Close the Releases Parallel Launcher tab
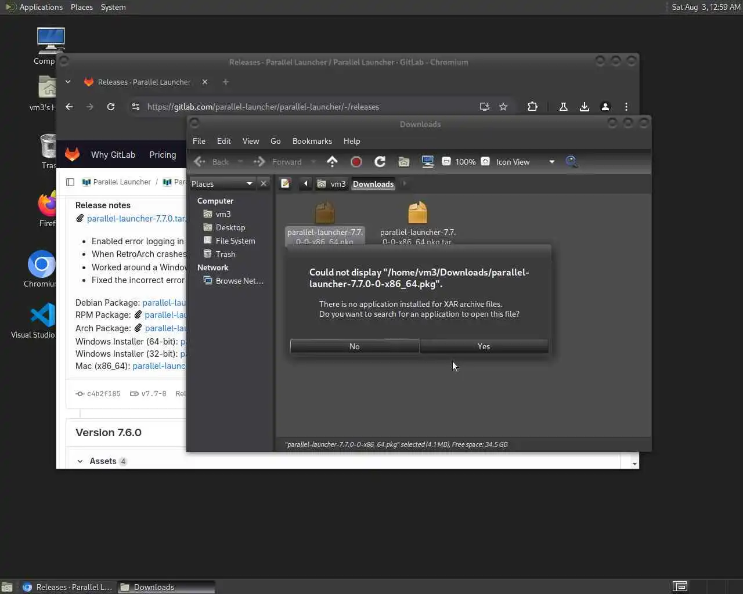Screen dimensions: 743x594 (205, 82)
